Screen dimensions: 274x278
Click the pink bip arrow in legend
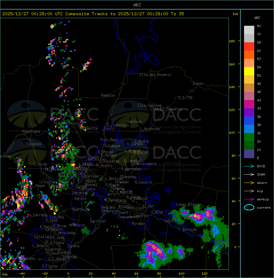[249, 191]
